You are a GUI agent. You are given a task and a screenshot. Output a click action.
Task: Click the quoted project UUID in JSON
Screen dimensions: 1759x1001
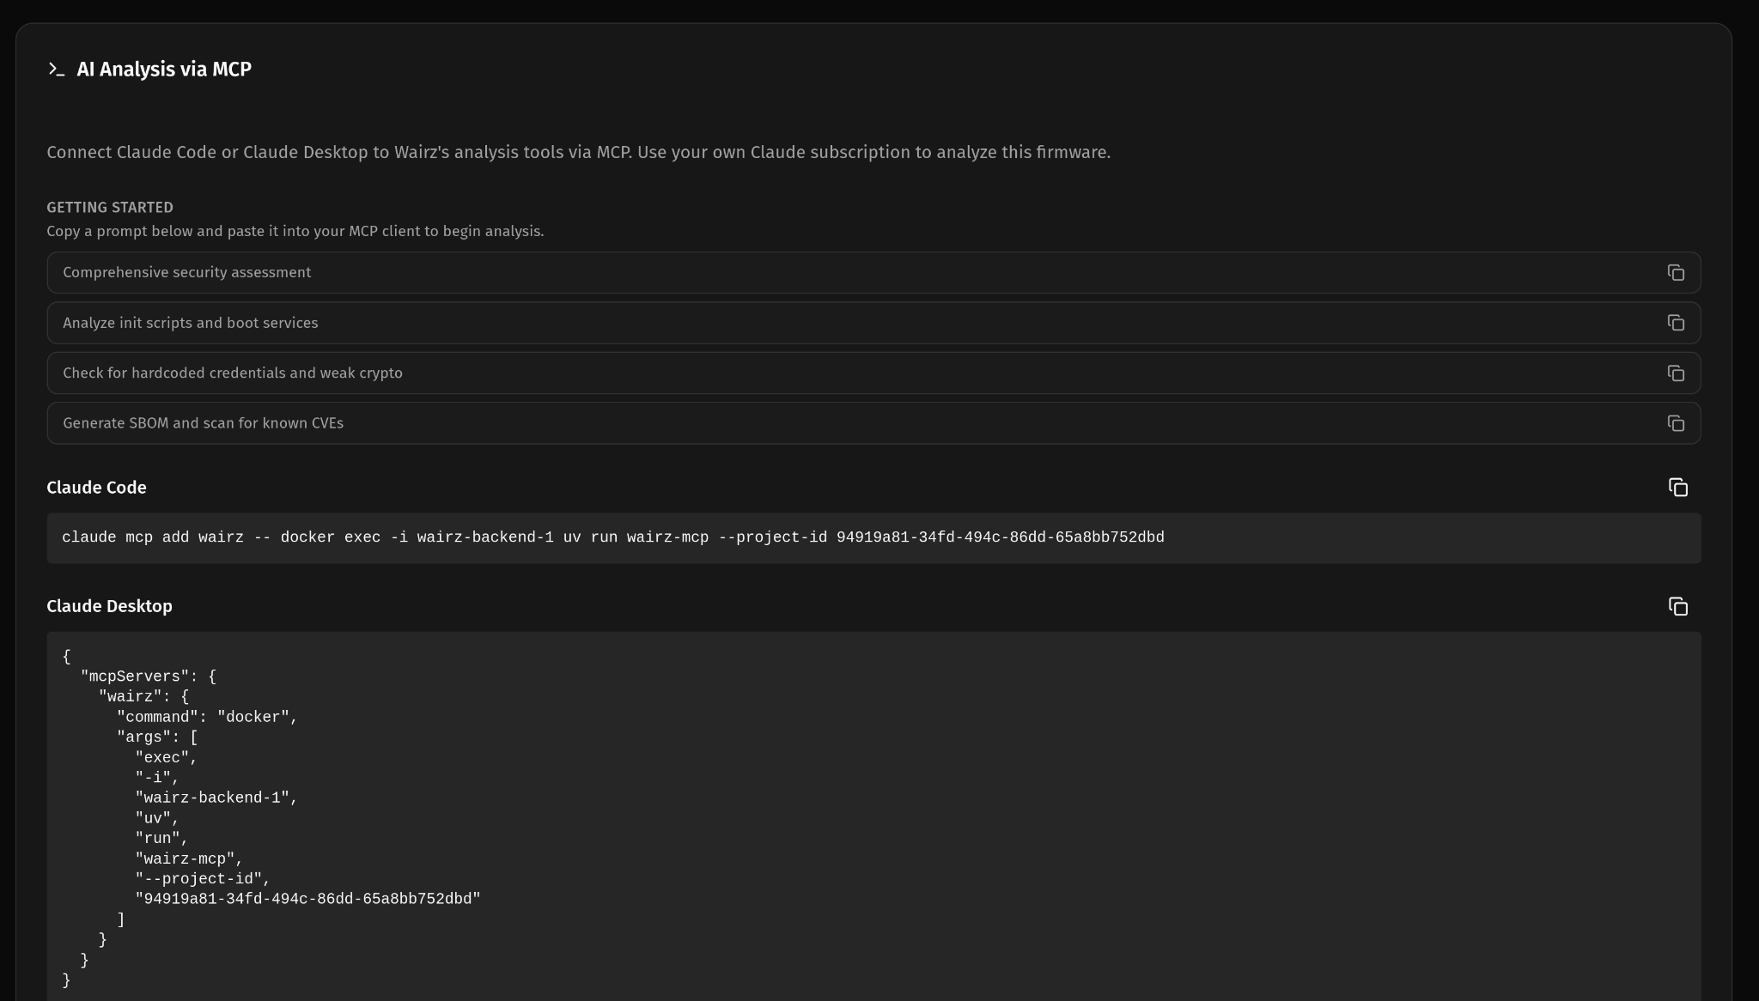[307, 899]
